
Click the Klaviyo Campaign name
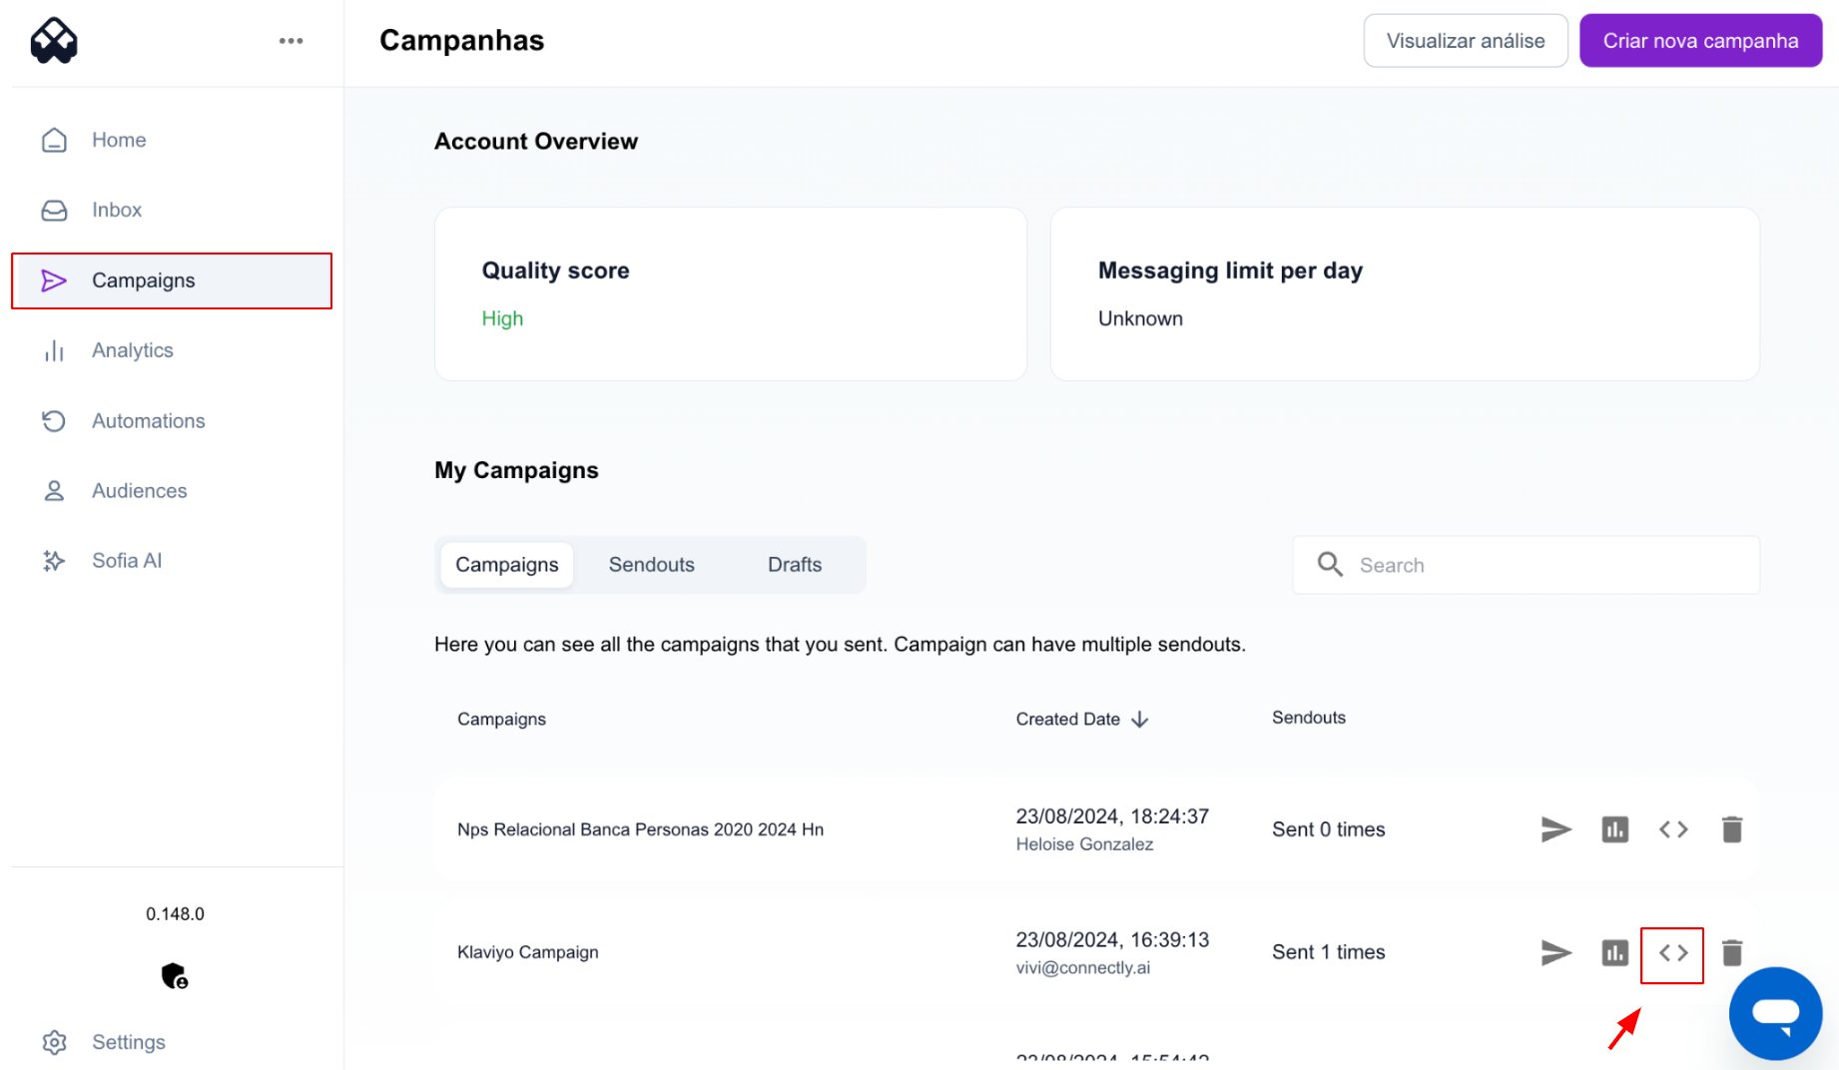[528, 952]
